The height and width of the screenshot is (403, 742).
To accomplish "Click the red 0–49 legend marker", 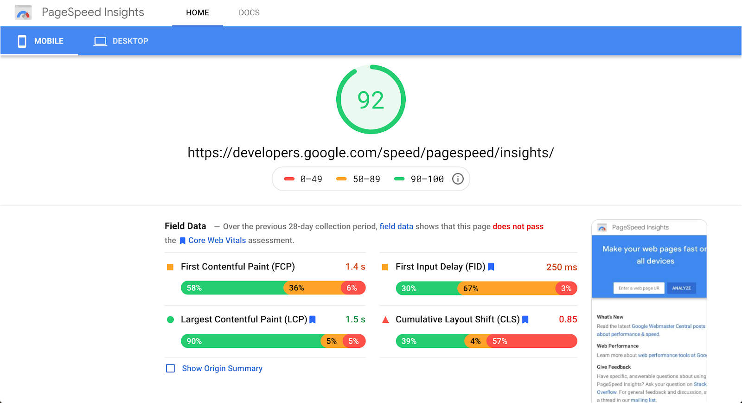I will [x=289, y=179].
